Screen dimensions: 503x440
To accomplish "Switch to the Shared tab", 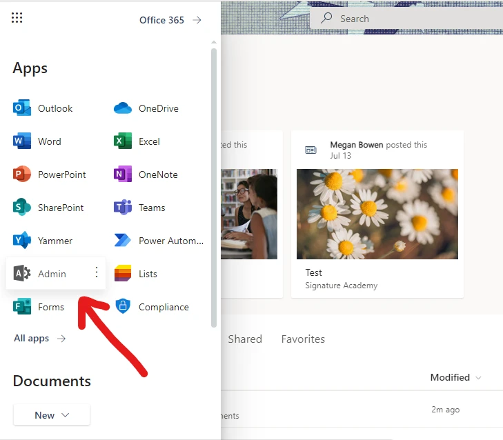I will pyautogui.click(x=245, y=339).
